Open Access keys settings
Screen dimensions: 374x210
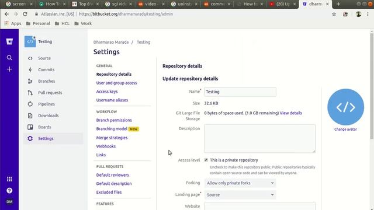(107, 92)
